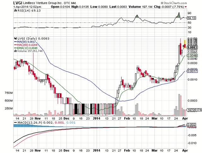The width and height of the screenshot is (202, 153).
Task: Click the RSI(14) legend icon
Action: click(x=15, y=10)
